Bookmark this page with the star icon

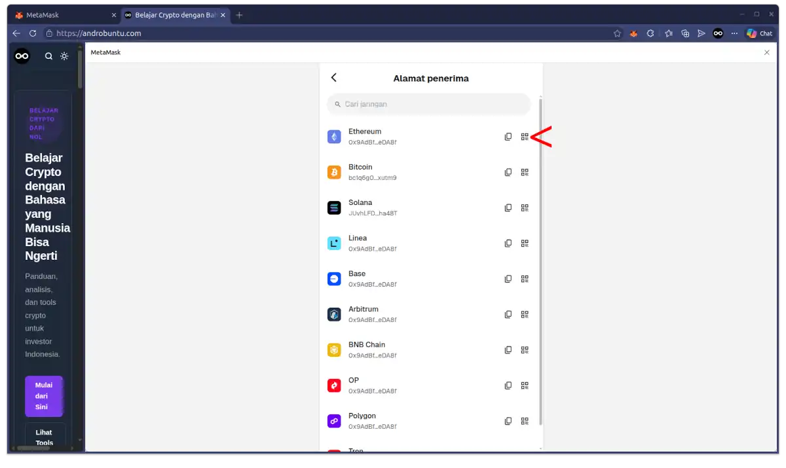tap(617, 33)
